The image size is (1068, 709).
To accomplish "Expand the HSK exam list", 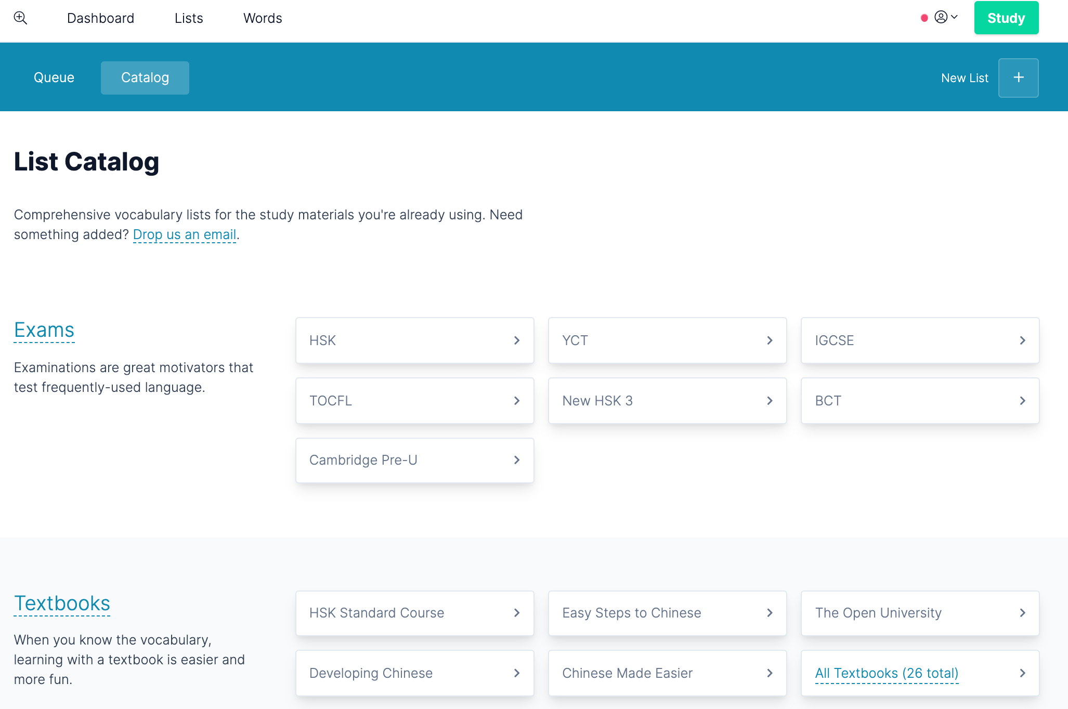I will coord(414,340).
